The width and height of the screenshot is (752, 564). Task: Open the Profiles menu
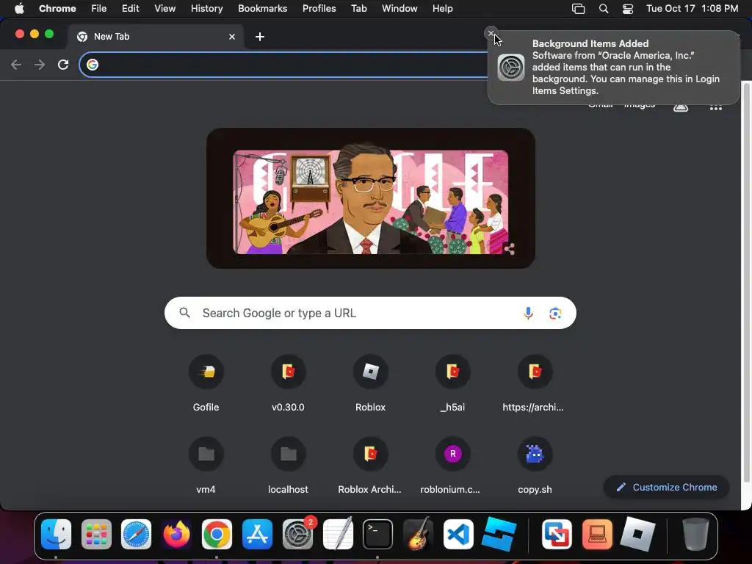(319, 9)
